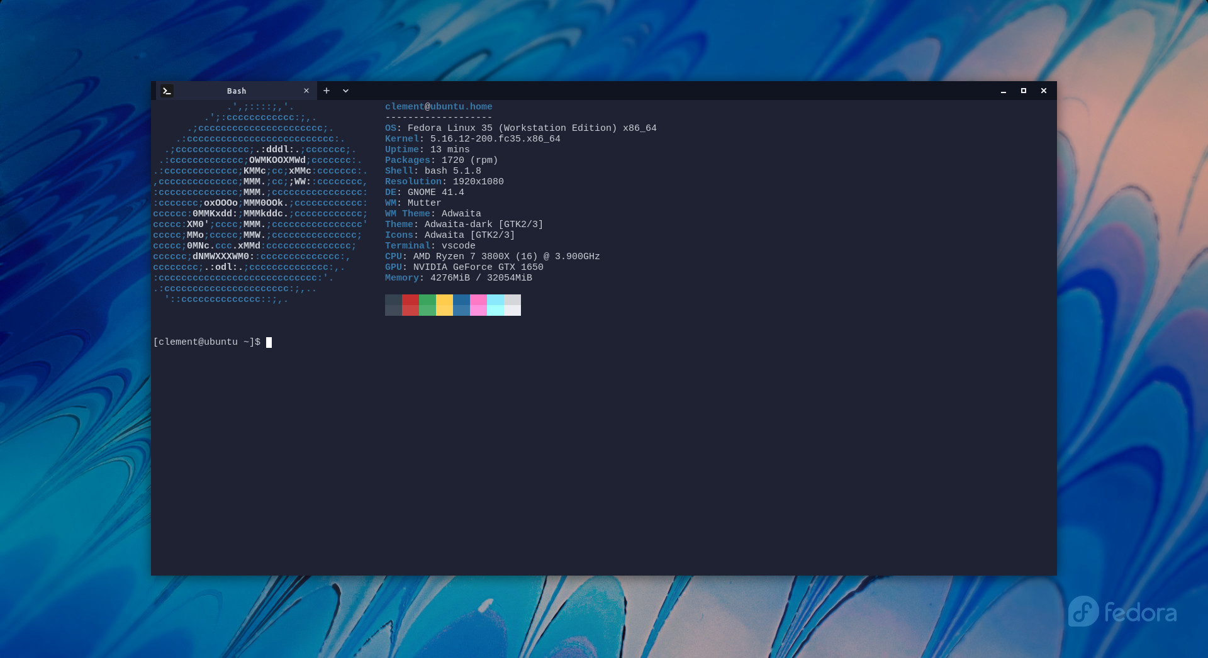Close the terminal window
The image size is (1208, 658).
(1044, 91)
